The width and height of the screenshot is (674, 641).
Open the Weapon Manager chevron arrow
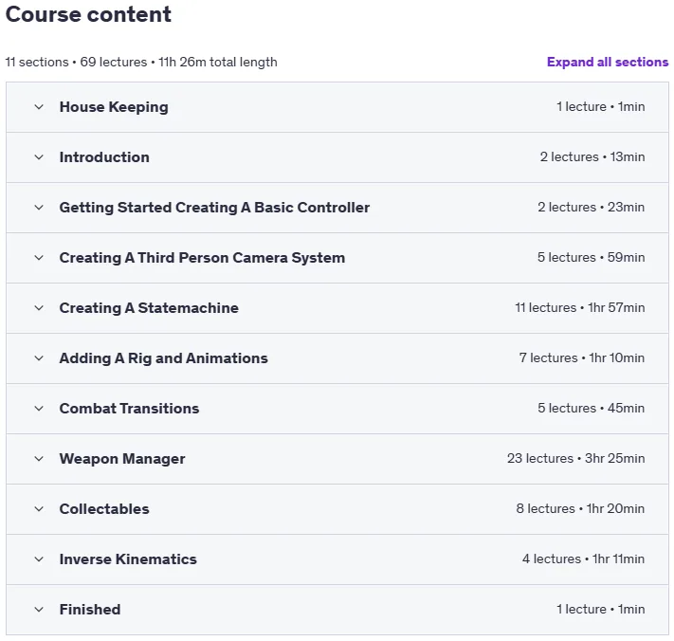point(39,459)
